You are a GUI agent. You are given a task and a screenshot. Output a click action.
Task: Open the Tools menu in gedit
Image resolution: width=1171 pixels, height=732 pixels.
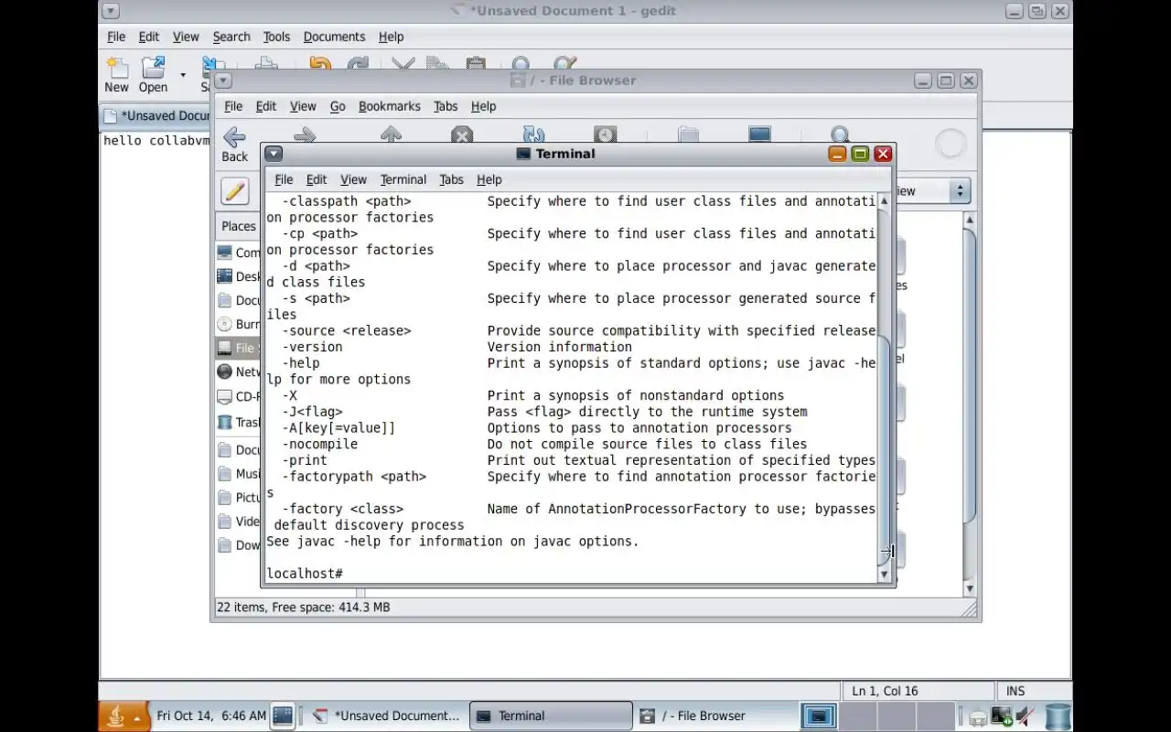pos(276,37)
